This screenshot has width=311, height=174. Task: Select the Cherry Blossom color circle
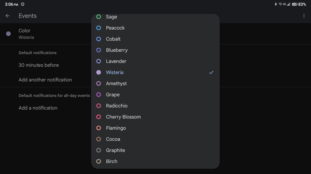pyautogui.click(x=98, y=117)
